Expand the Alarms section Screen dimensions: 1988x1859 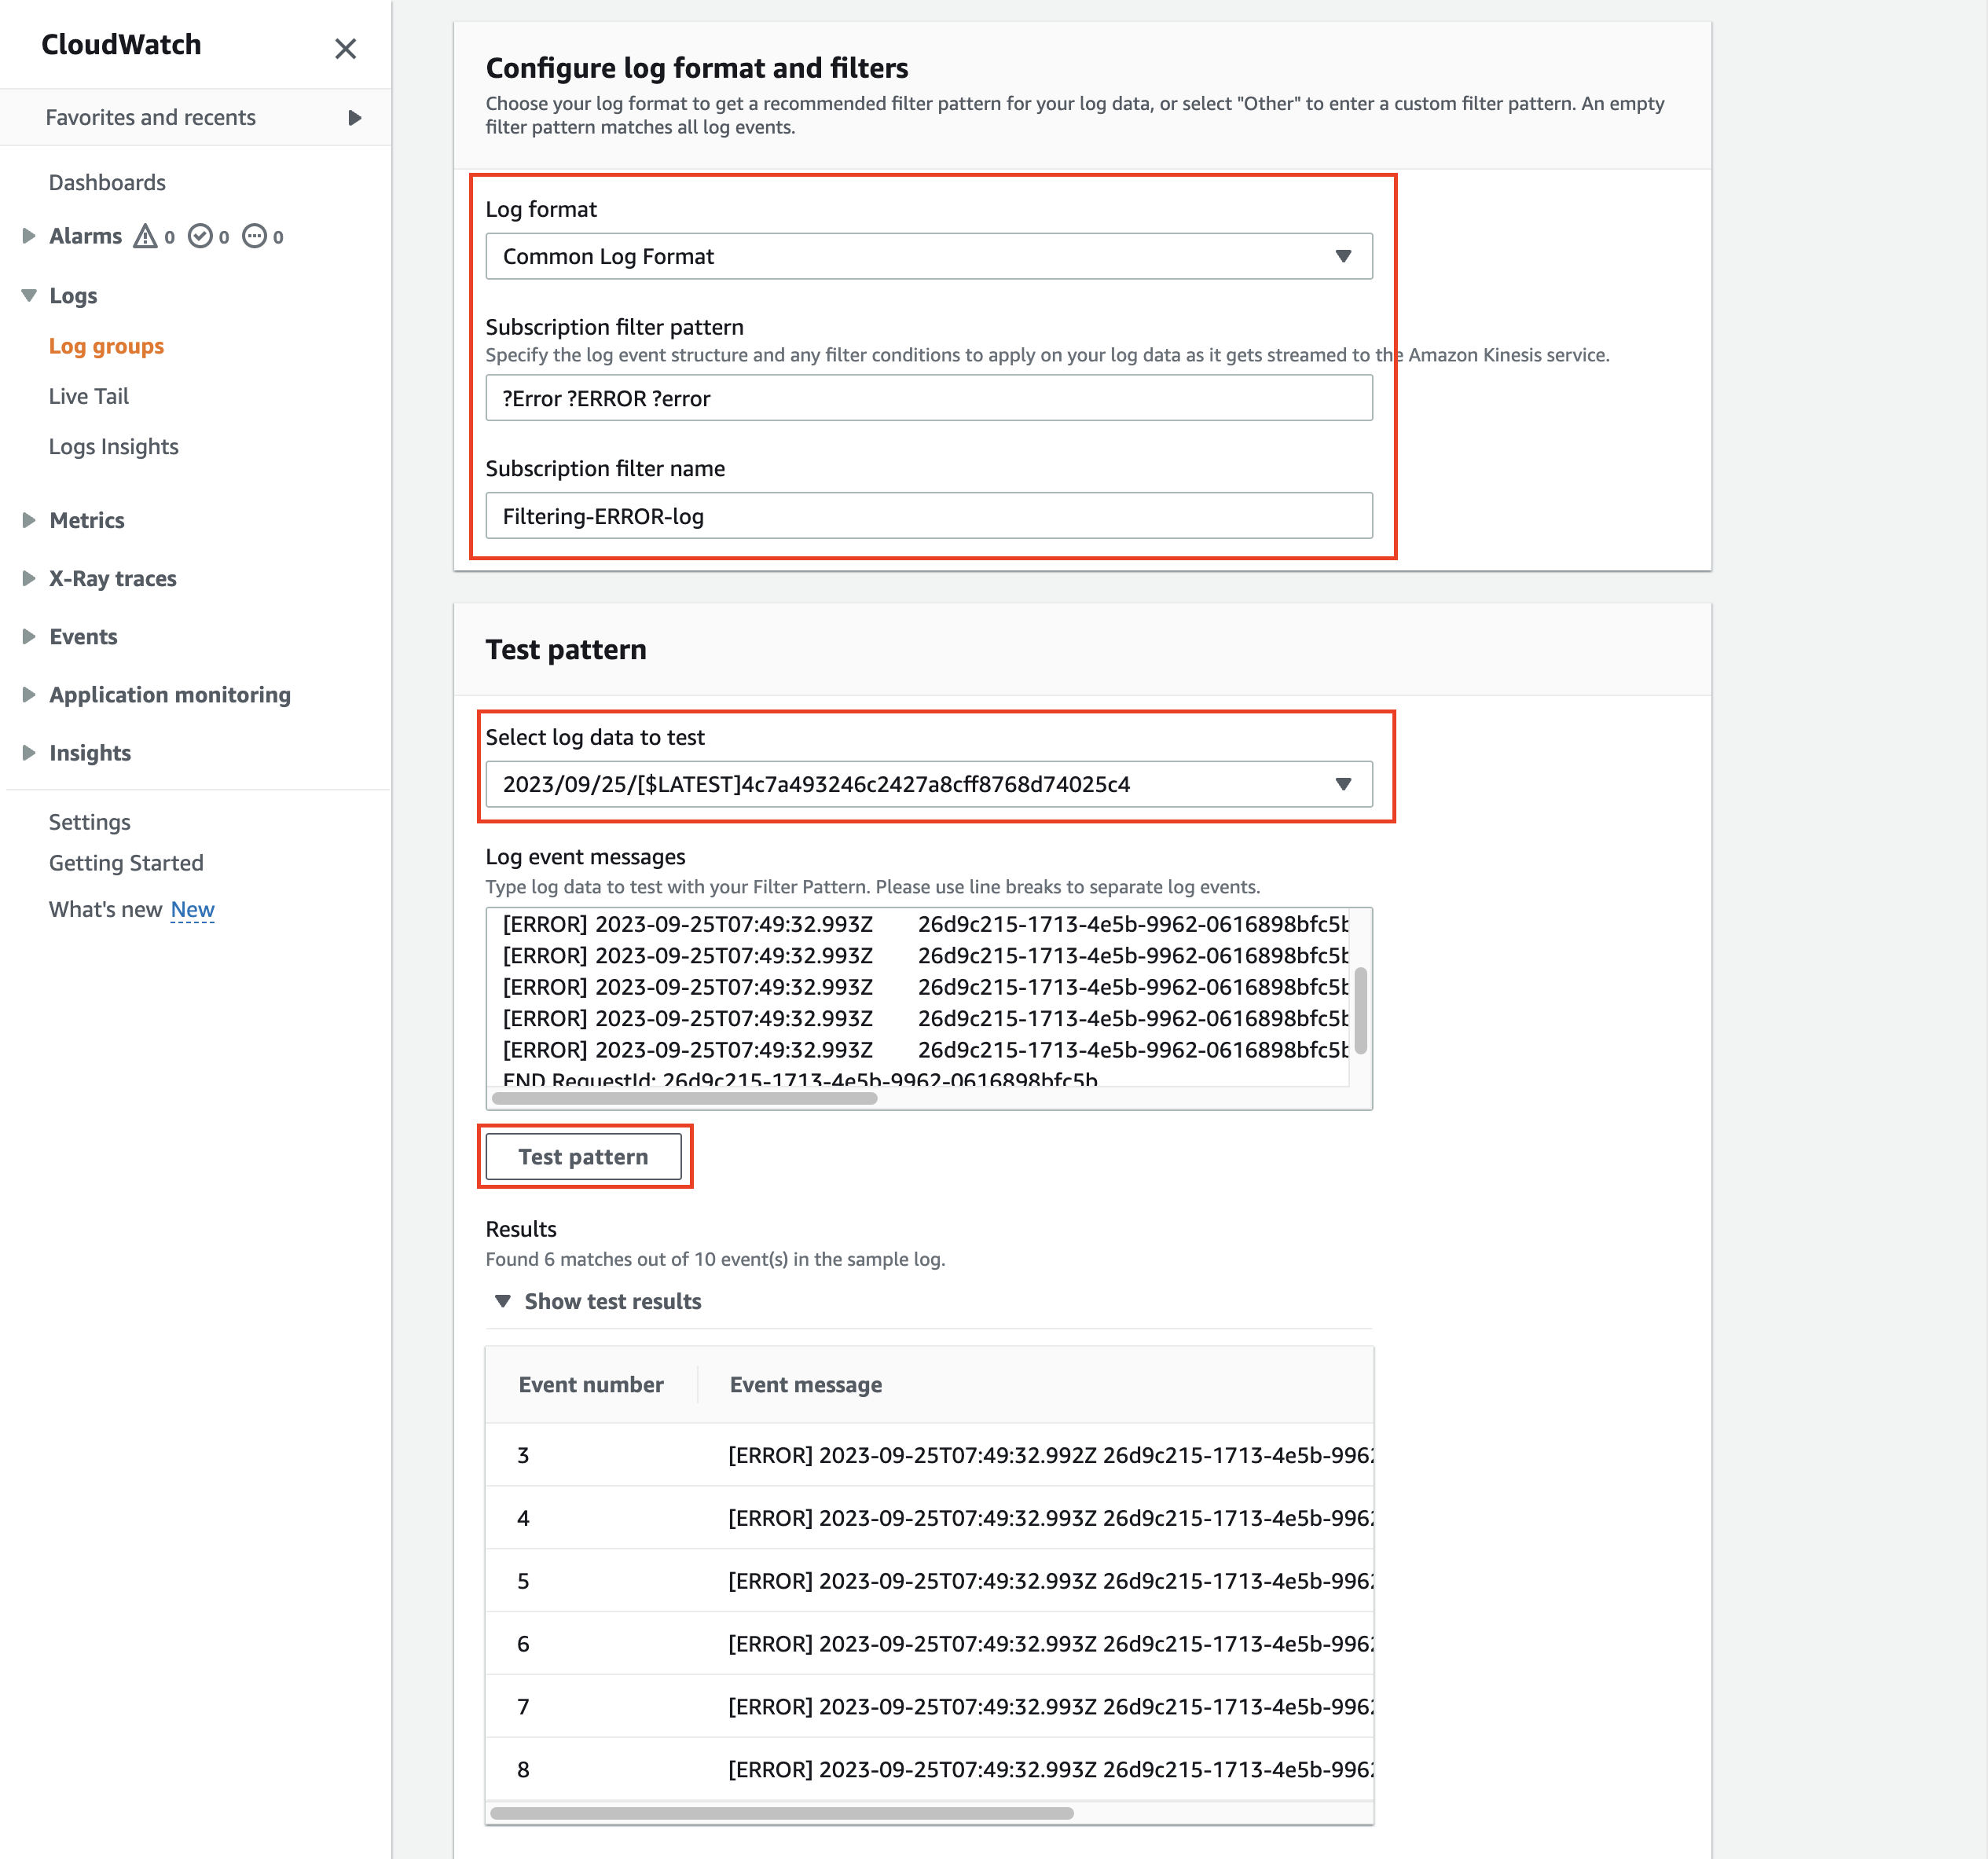coord(29,236)
